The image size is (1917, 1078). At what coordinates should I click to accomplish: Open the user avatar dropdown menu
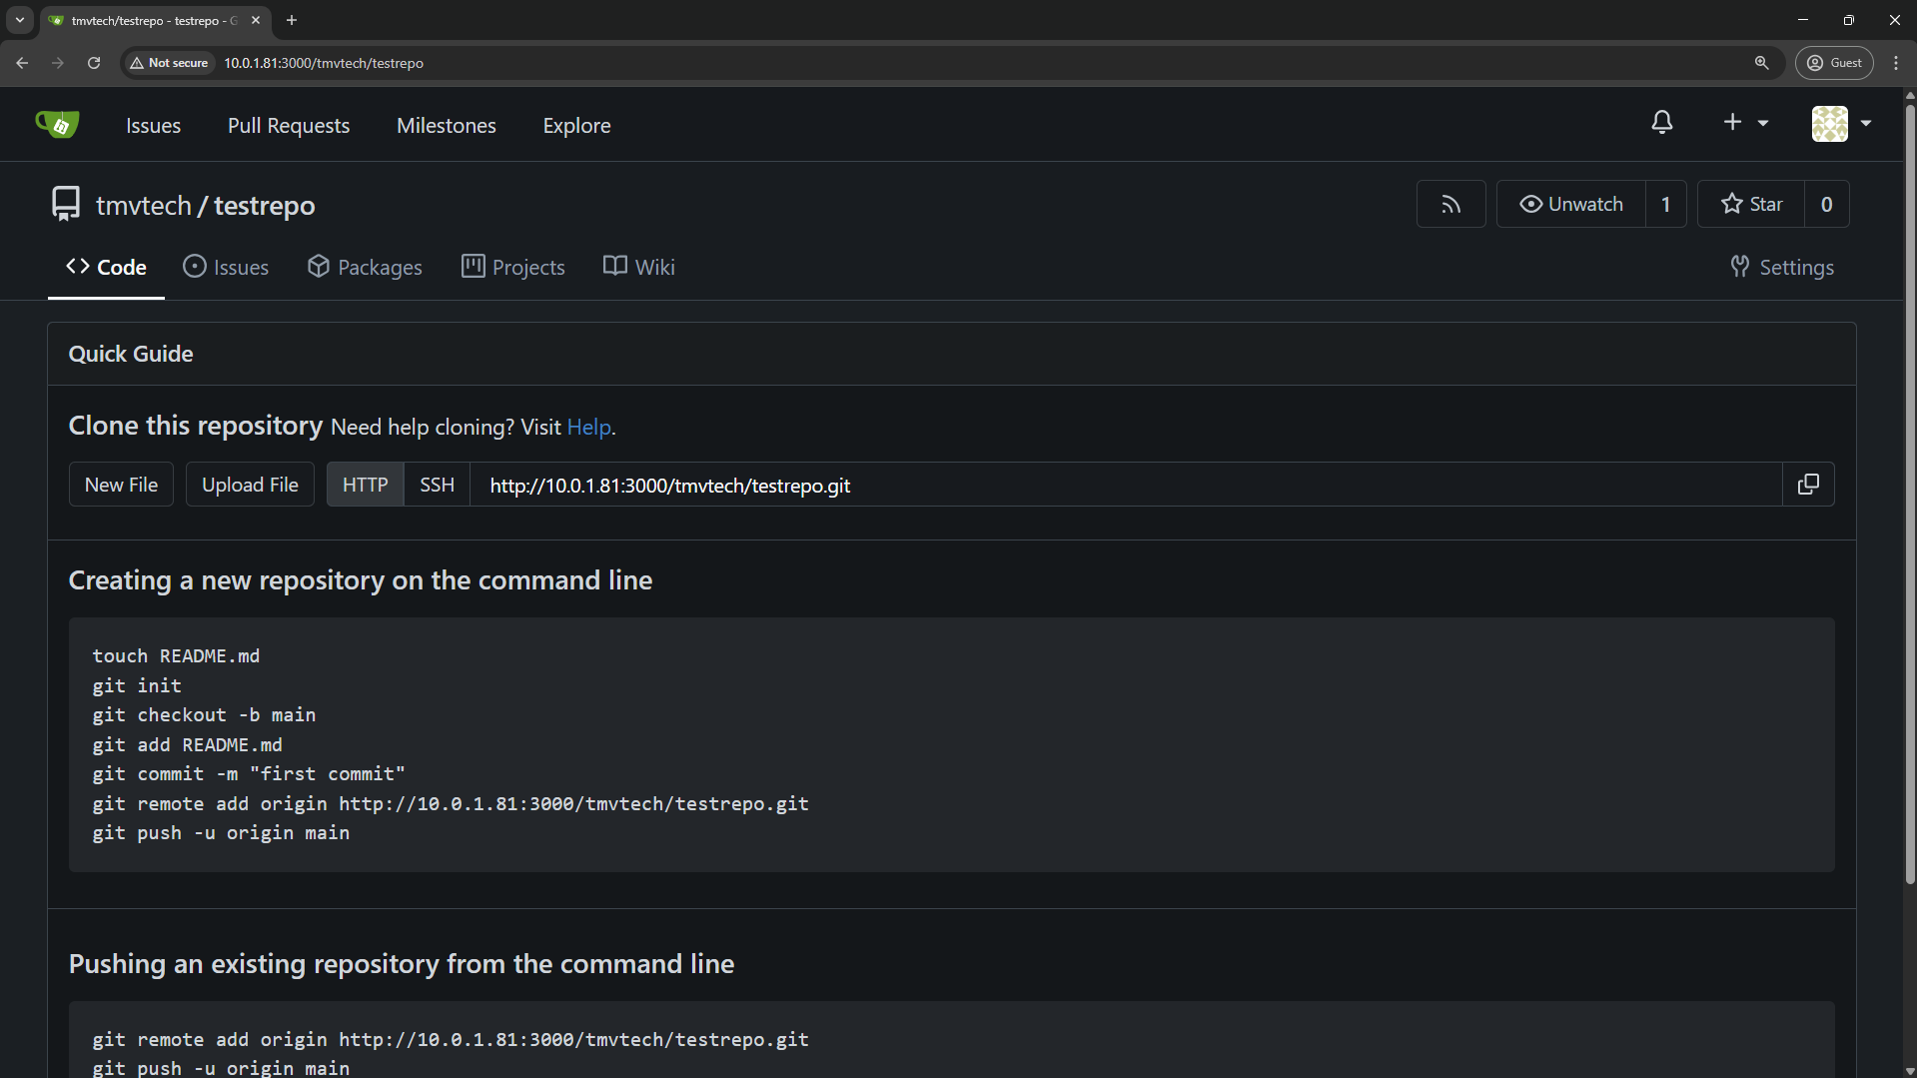[1841, 124]
